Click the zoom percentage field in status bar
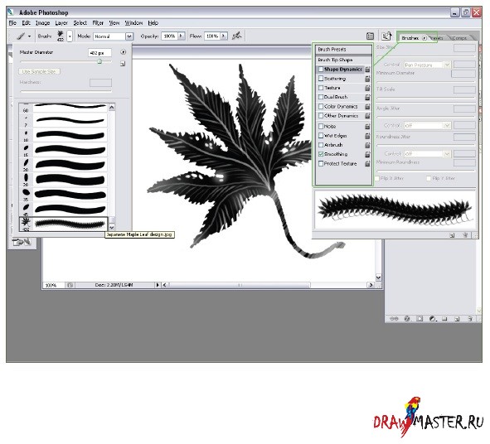The width and height of the screenshot is (490, 444). coord(53,285)
